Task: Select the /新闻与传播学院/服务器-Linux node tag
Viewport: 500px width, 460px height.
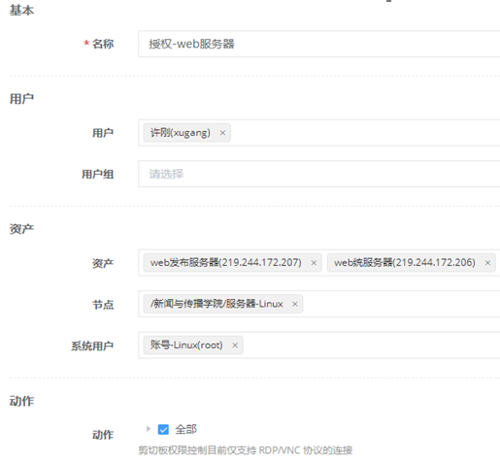Action: (217, 304)
